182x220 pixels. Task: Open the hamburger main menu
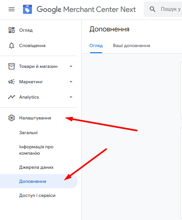tap(11, 9)
